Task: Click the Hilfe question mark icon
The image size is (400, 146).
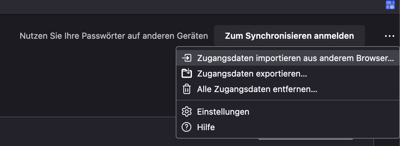Action: tap(187, 127)
